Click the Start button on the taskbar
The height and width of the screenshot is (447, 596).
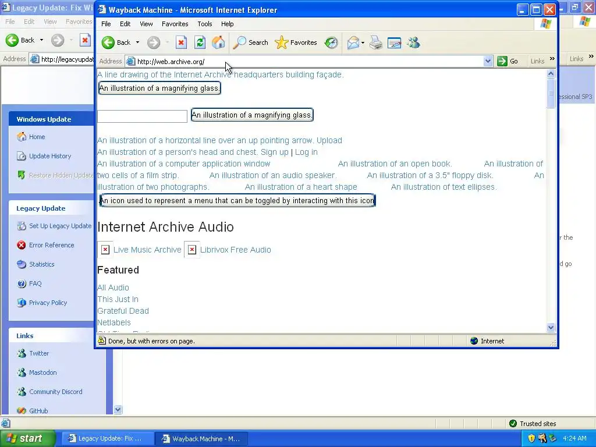[x=27, y=439]
